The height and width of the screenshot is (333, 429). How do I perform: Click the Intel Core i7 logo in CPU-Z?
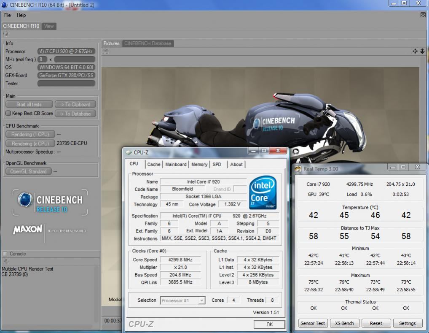point(263,192)
